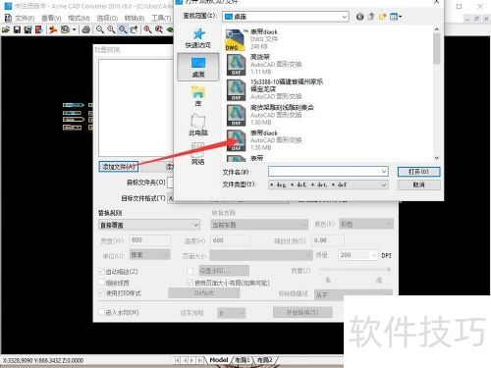Open the 格式(M) menu
491x368 pixels.
pyautogui.click(x=79, y=18)
